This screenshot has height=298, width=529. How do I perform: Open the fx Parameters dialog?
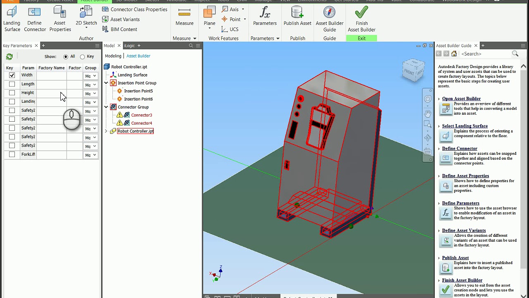[265, 17]
